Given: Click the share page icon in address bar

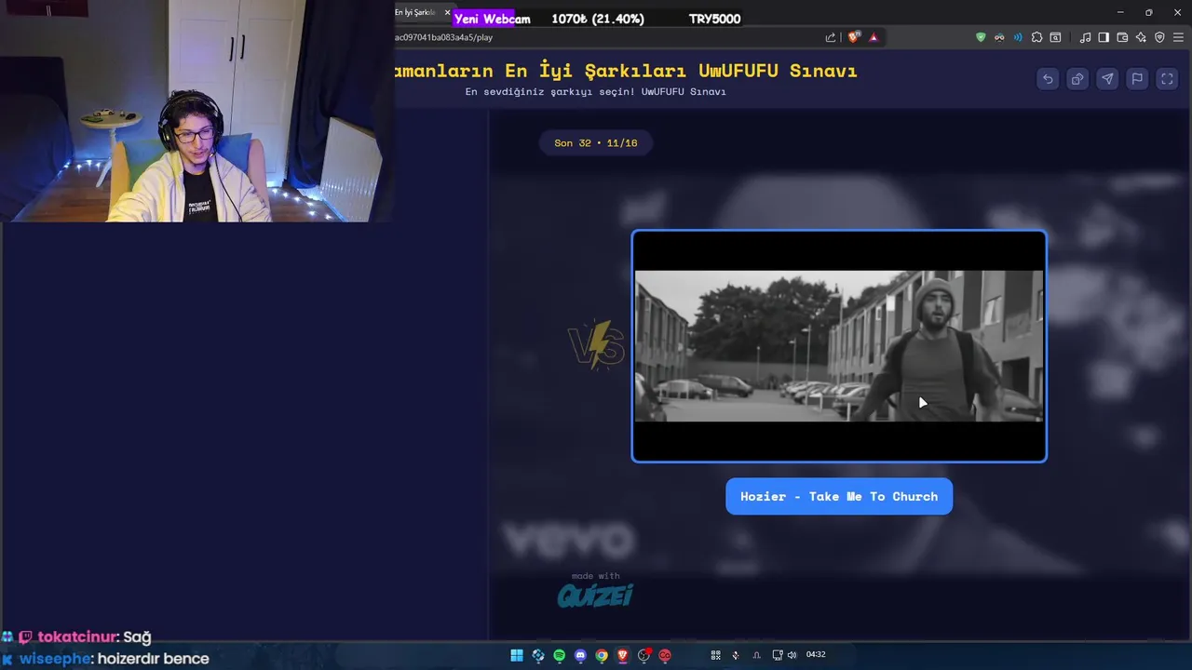Looking at the screenshot, I should click(x=831, y=37).
